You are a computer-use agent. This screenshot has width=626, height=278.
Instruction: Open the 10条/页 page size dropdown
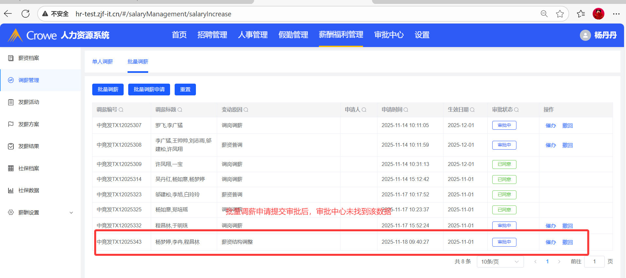(x=500, y=262)
